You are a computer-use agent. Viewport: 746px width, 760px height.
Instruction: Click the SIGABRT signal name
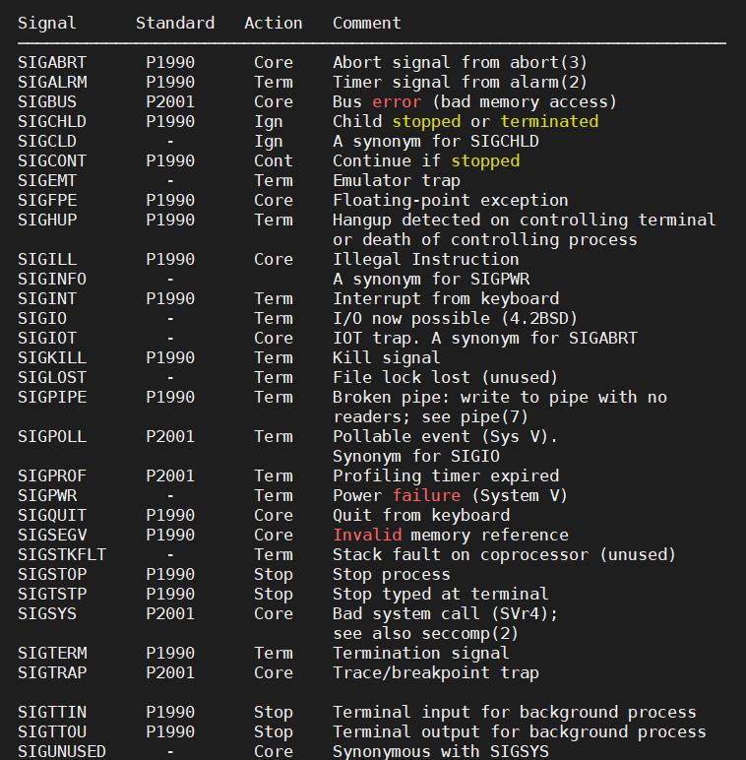[x=52, y=62]
